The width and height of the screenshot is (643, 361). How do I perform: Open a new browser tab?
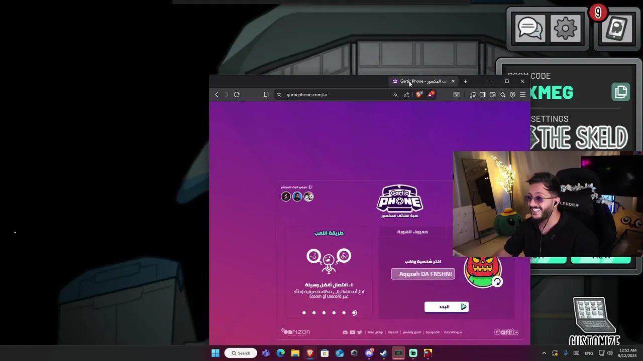[x=465, y=81]
